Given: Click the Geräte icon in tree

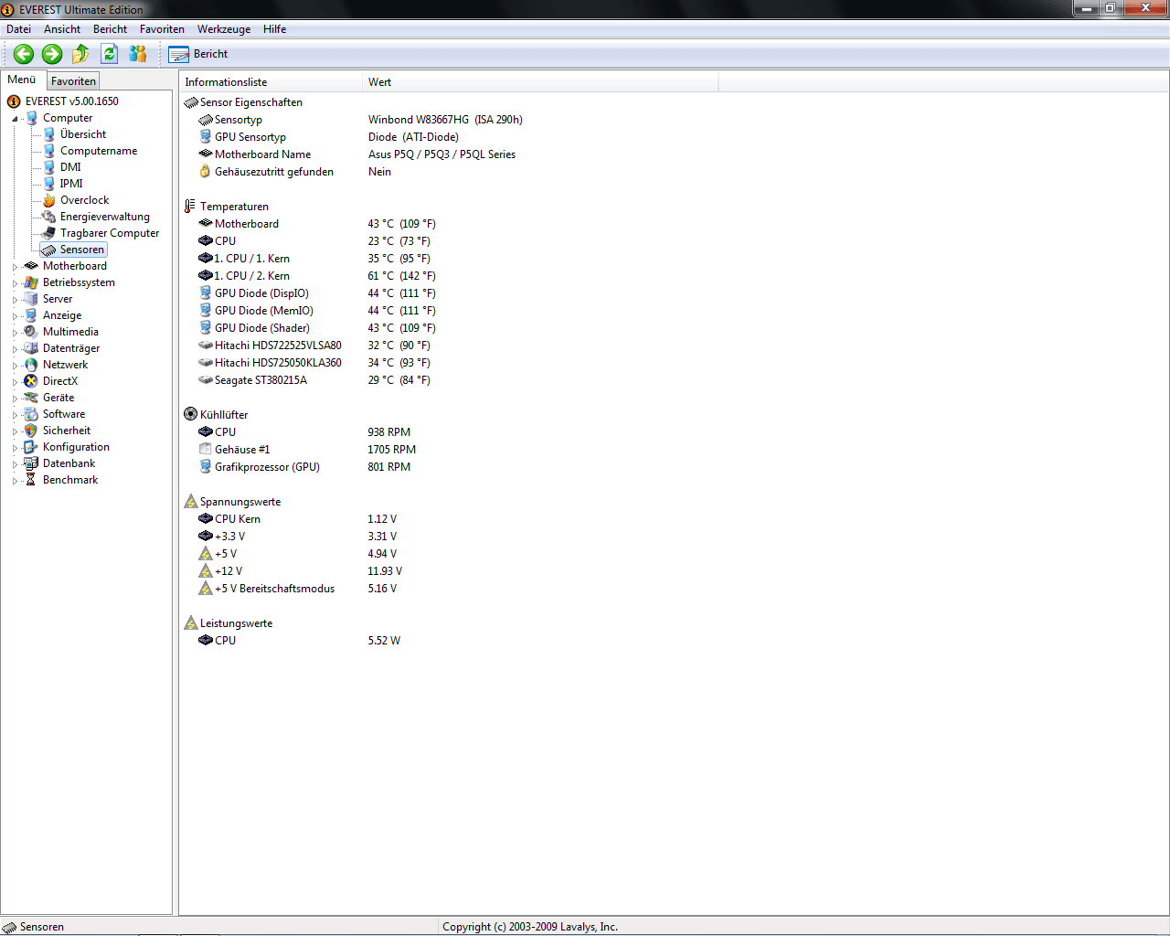Looking at the screenshot, I should point(31,398).
